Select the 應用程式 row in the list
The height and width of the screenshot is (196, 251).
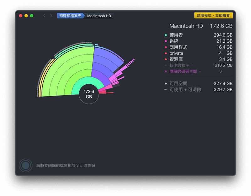coord(199,47)
